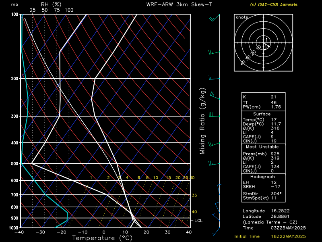Click the Surface CAPE(J) value '9'
The image size is (322, 242).
272,137
